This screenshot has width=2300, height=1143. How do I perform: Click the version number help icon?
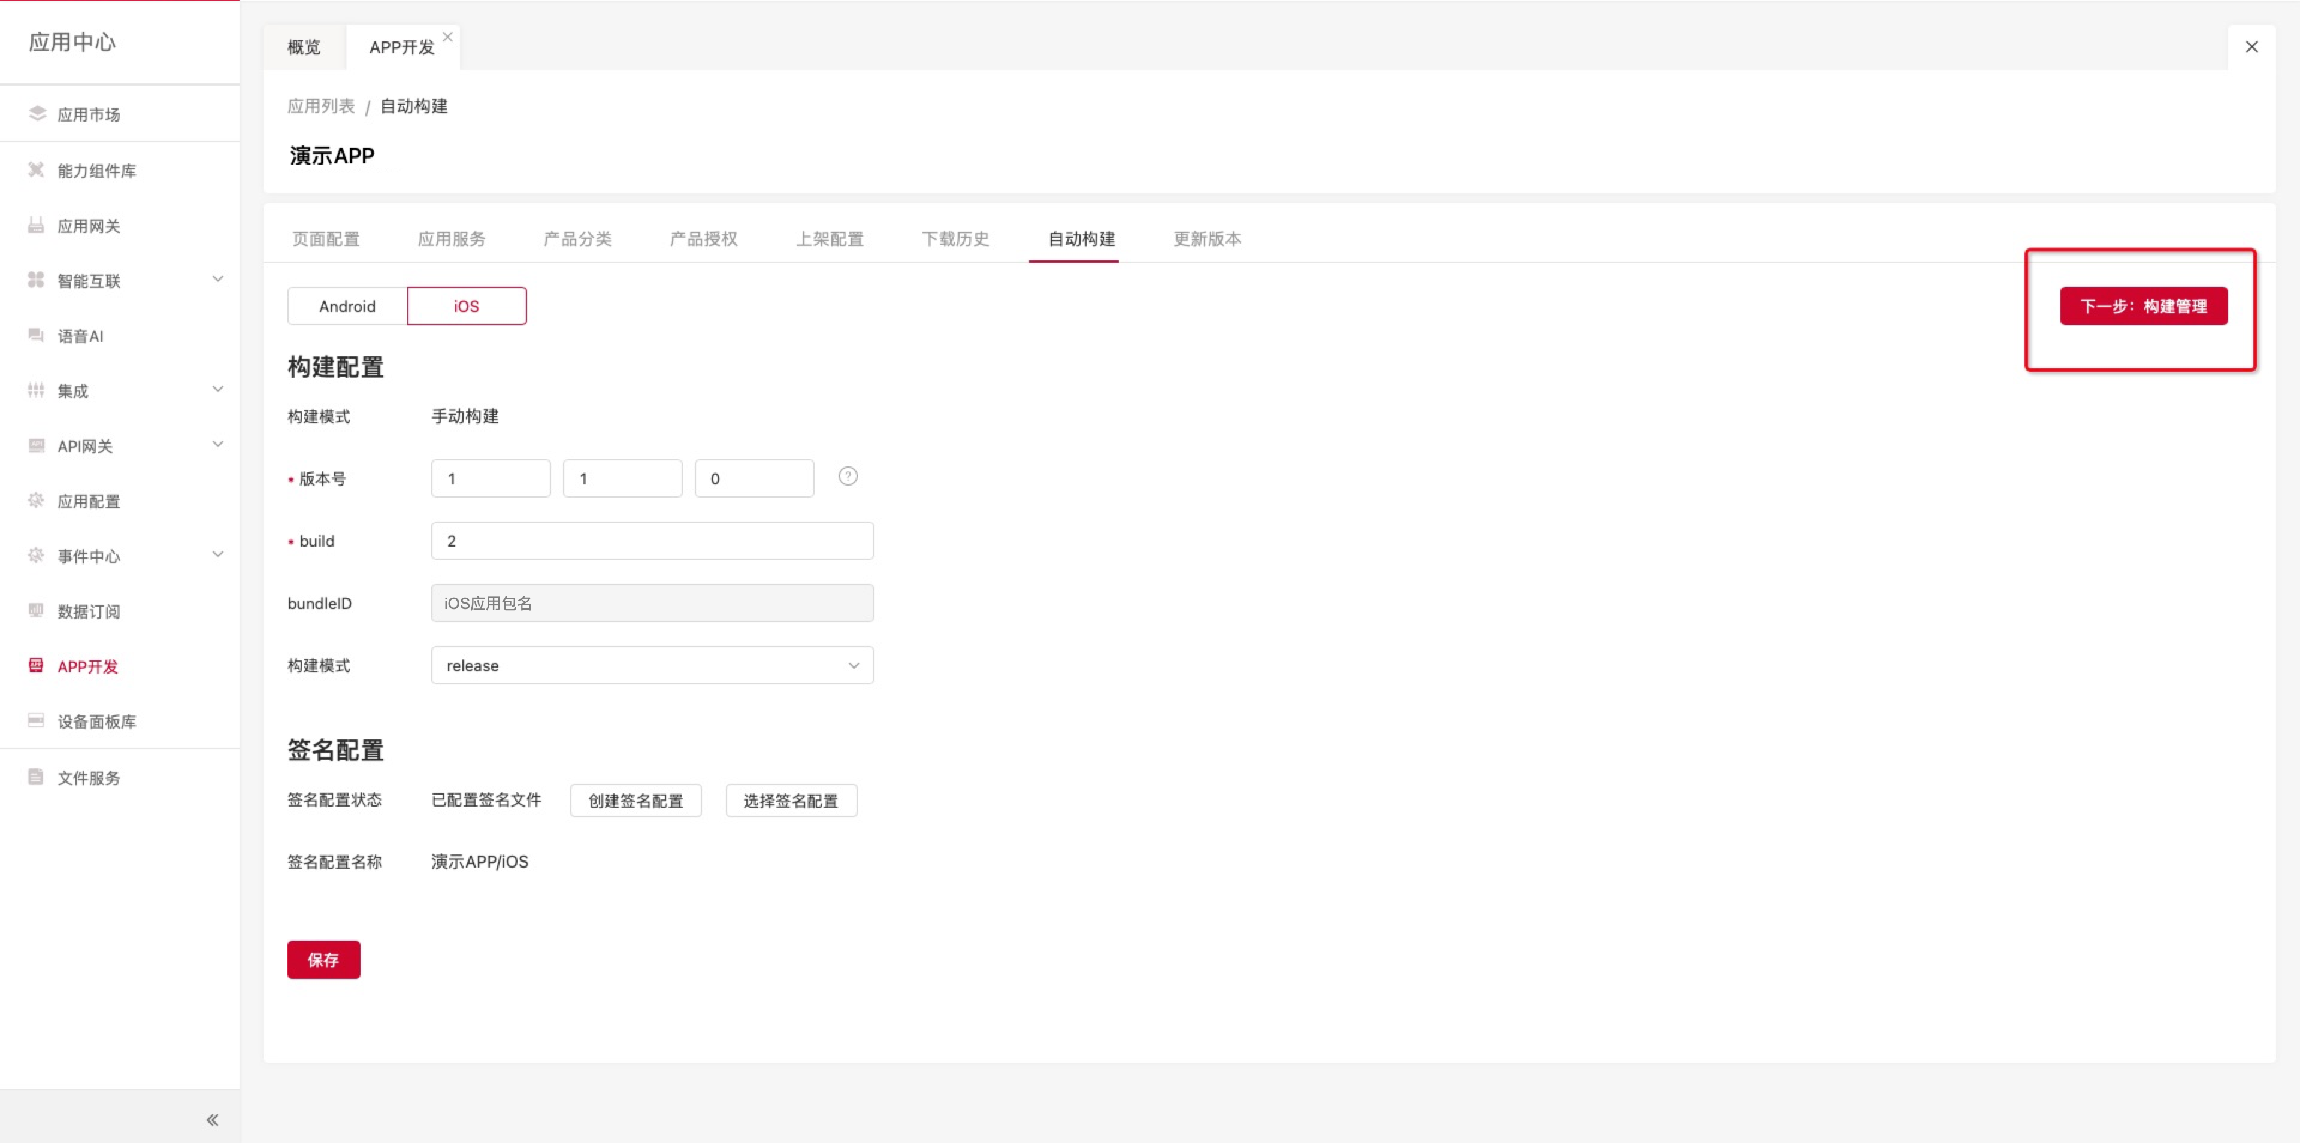[848, 477]
